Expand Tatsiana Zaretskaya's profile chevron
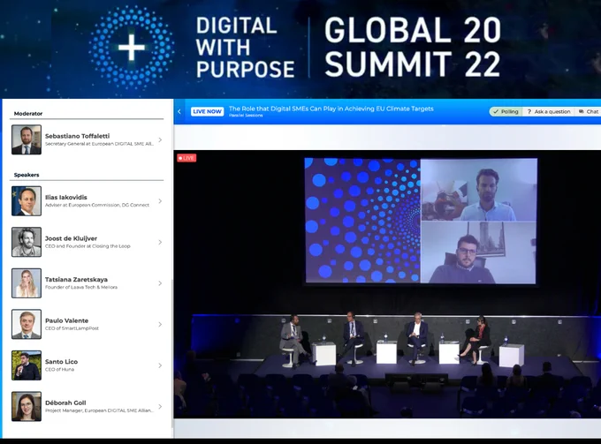 pyautogui.click(x=160, y=283)
